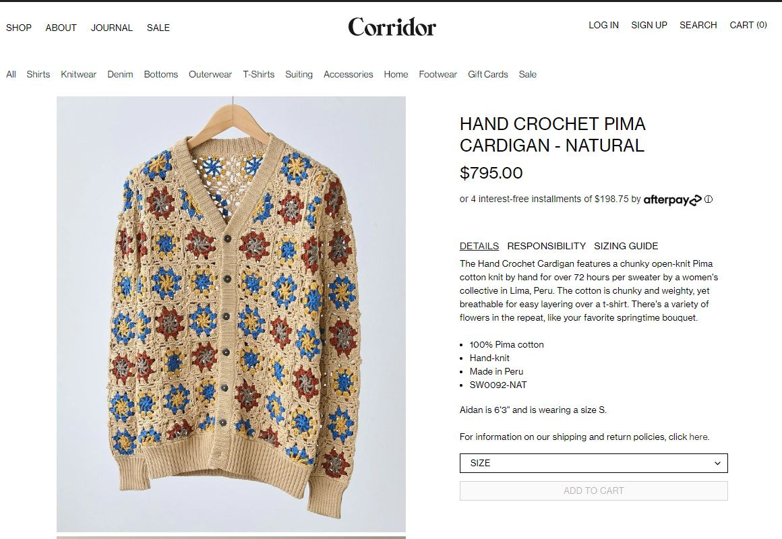Click the ADD TO CART button

[x=593, y=490]
